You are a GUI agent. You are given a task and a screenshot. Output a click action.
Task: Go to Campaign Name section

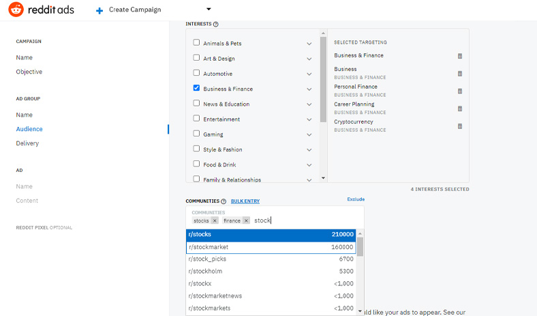25,57
